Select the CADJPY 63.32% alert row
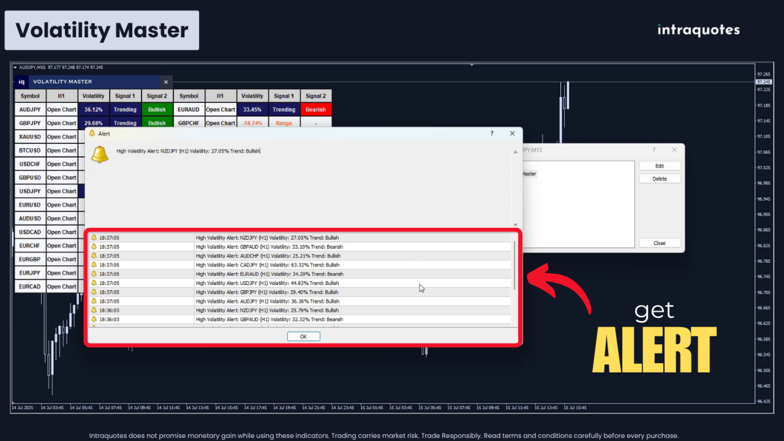Image resolution: width=784 pixels, height=441 pixels. tap(300, 265)
